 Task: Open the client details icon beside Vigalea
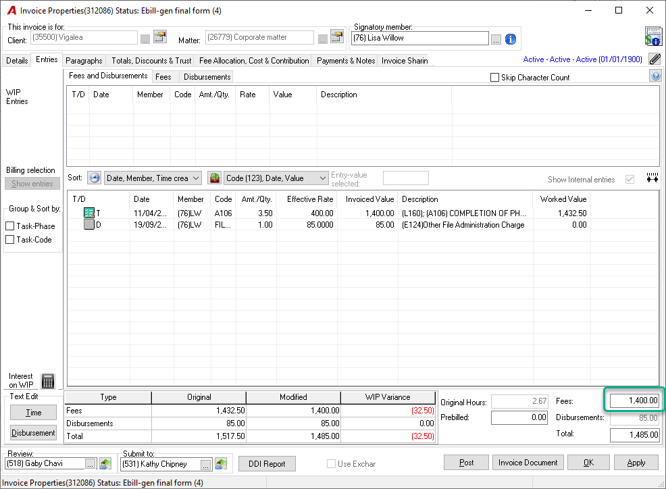[x=160, y=37]
